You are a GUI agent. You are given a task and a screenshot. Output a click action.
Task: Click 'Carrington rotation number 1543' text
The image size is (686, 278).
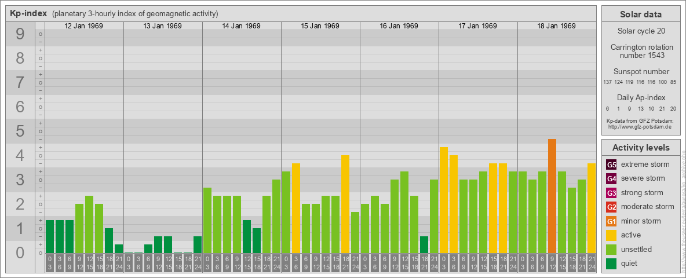point(641,51)
